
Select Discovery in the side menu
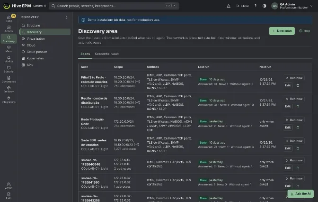click(45, 32)
